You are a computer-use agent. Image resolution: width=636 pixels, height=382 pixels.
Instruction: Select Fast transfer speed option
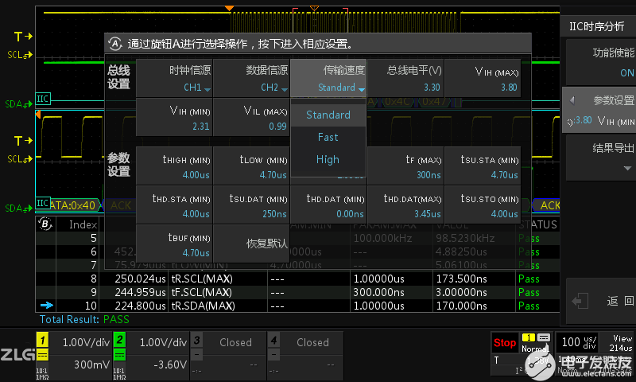pyautogui.click(x=328, y=137)
